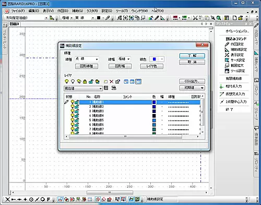Click the red X delete layer icon

point(112,82)
